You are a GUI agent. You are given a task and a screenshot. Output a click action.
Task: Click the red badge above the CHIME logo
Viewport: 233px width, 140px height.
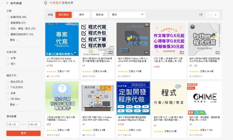click(x=192, y=85)
